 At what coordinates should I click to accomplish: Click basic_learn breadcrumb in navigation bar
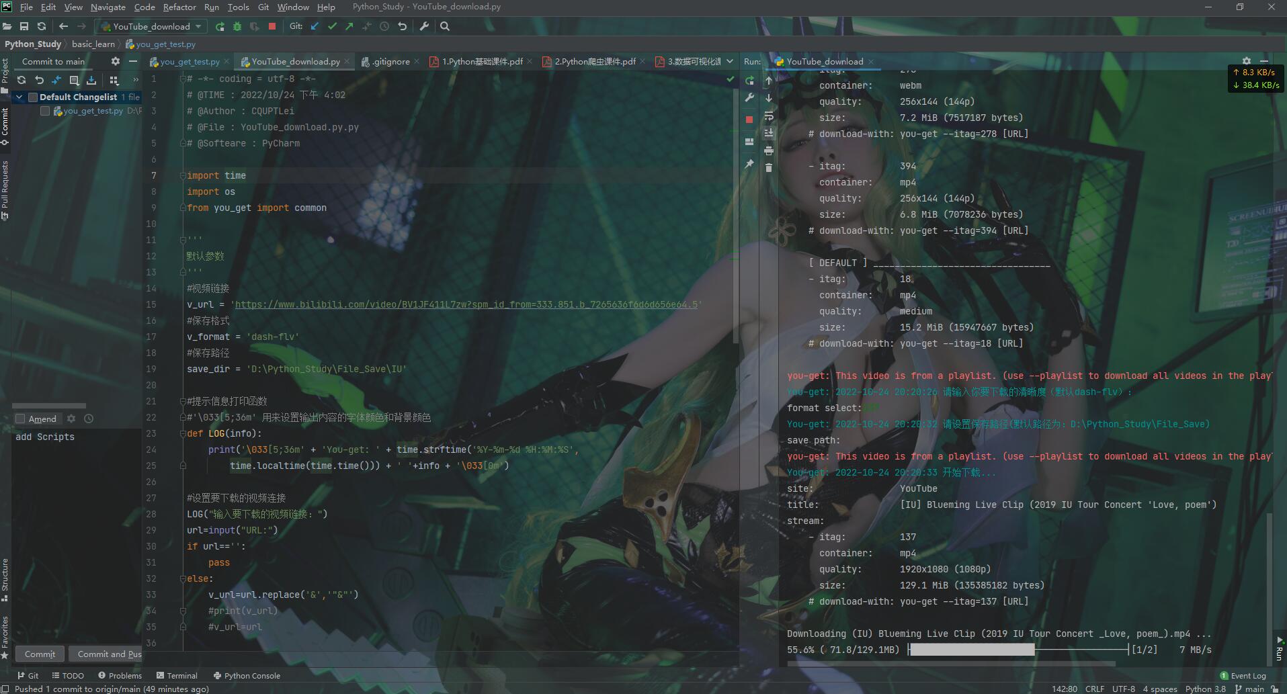93,44
